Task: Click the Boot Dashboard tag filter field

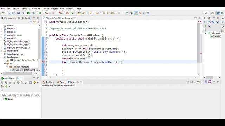Action: click(20, 95)
